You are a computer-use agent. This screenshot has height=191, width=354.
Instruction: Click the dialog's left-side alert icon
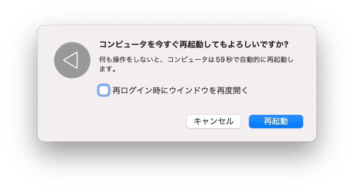[x=72, y=60]
